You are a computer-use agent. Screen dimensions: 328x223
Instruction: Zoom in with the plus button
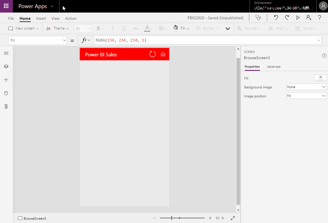click(x=210, y=218)
